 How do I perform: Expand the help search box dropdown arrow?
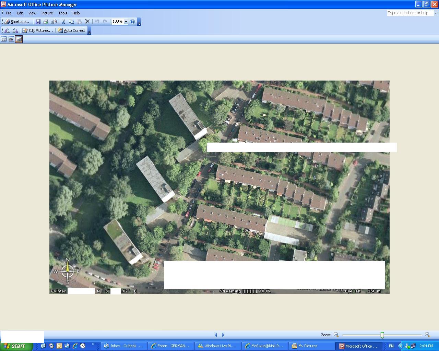coord(436,13)
